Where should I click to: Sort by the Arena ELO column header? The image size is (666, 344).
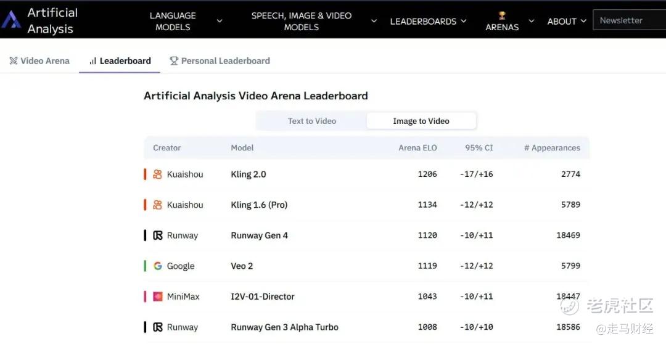(417, 148)
